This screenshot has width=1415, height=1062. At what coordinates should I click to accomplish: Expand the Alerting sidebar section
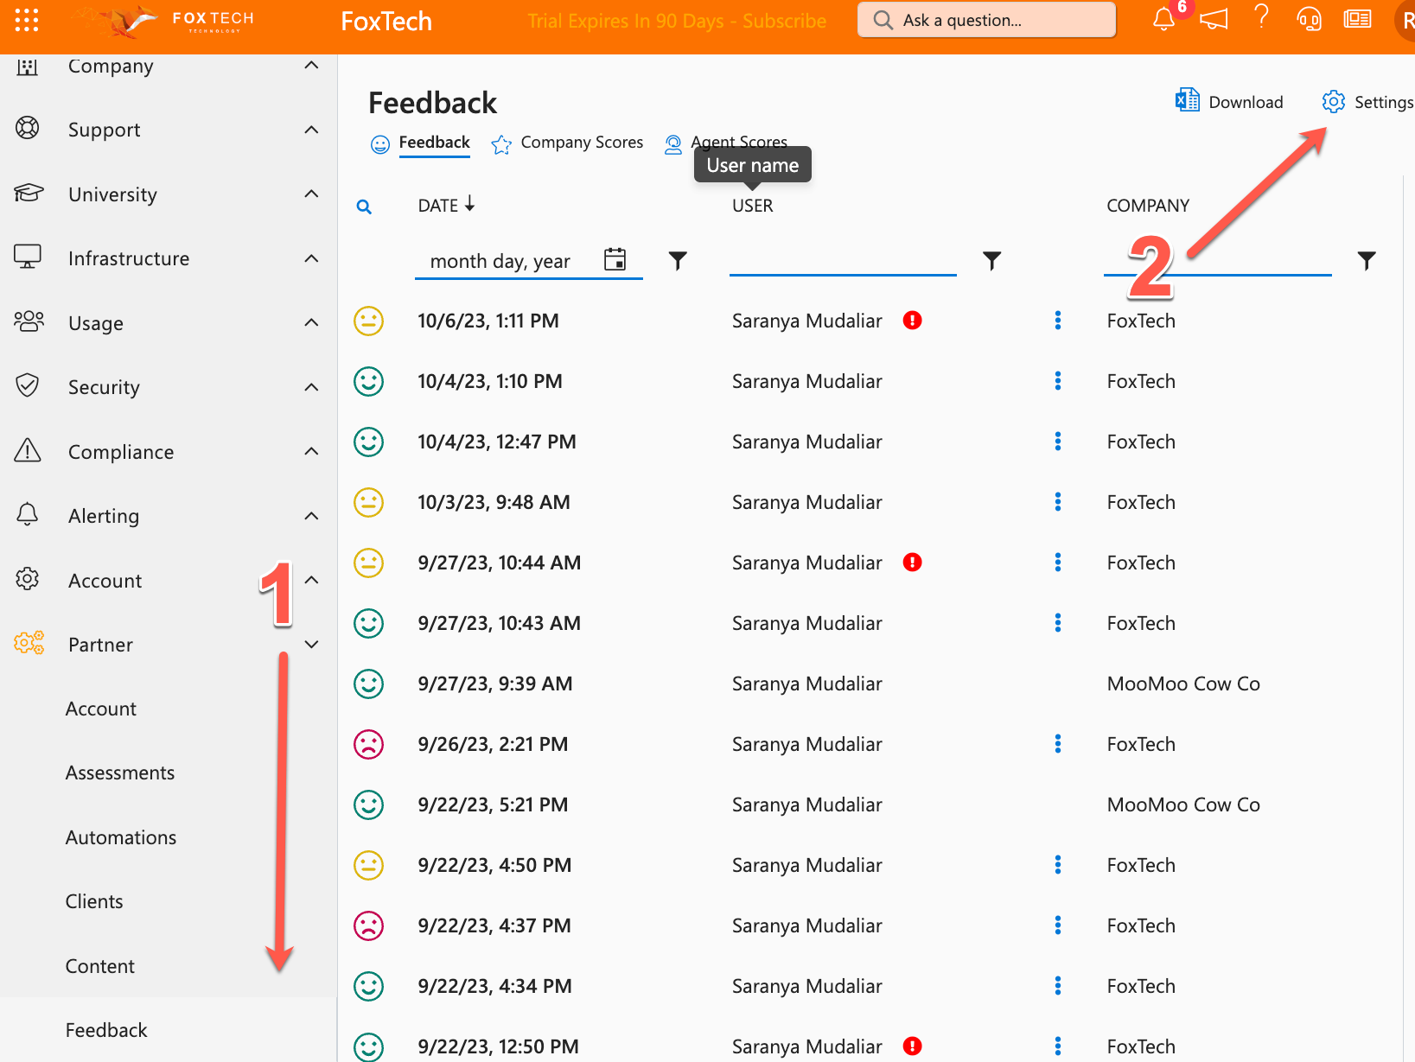(x=311, y=516)
